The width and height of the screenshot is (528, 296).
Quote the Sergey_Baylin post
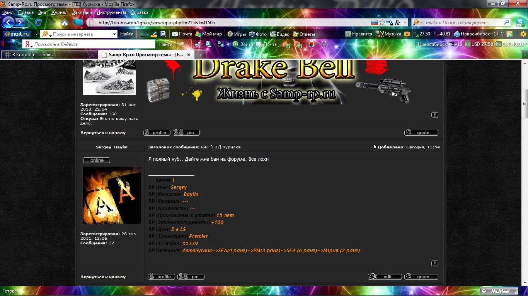(x=421, y=277)
